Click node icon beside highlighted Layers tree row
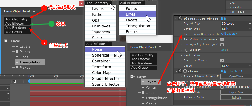This screenshot has height=106, width=252. [x=143, y=82]
